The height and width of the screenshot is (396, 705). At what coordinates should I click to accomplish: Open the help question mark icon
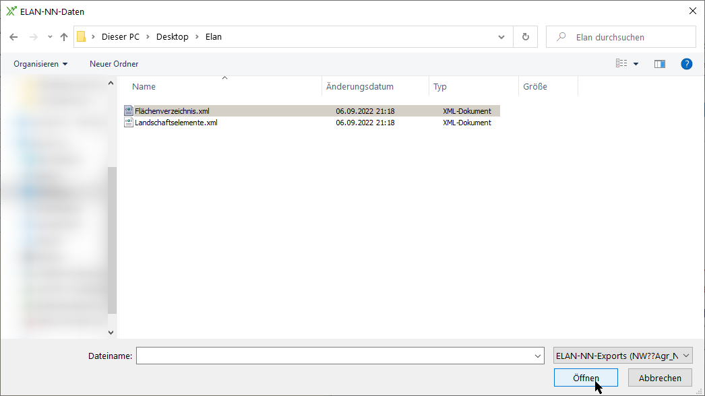686,64
